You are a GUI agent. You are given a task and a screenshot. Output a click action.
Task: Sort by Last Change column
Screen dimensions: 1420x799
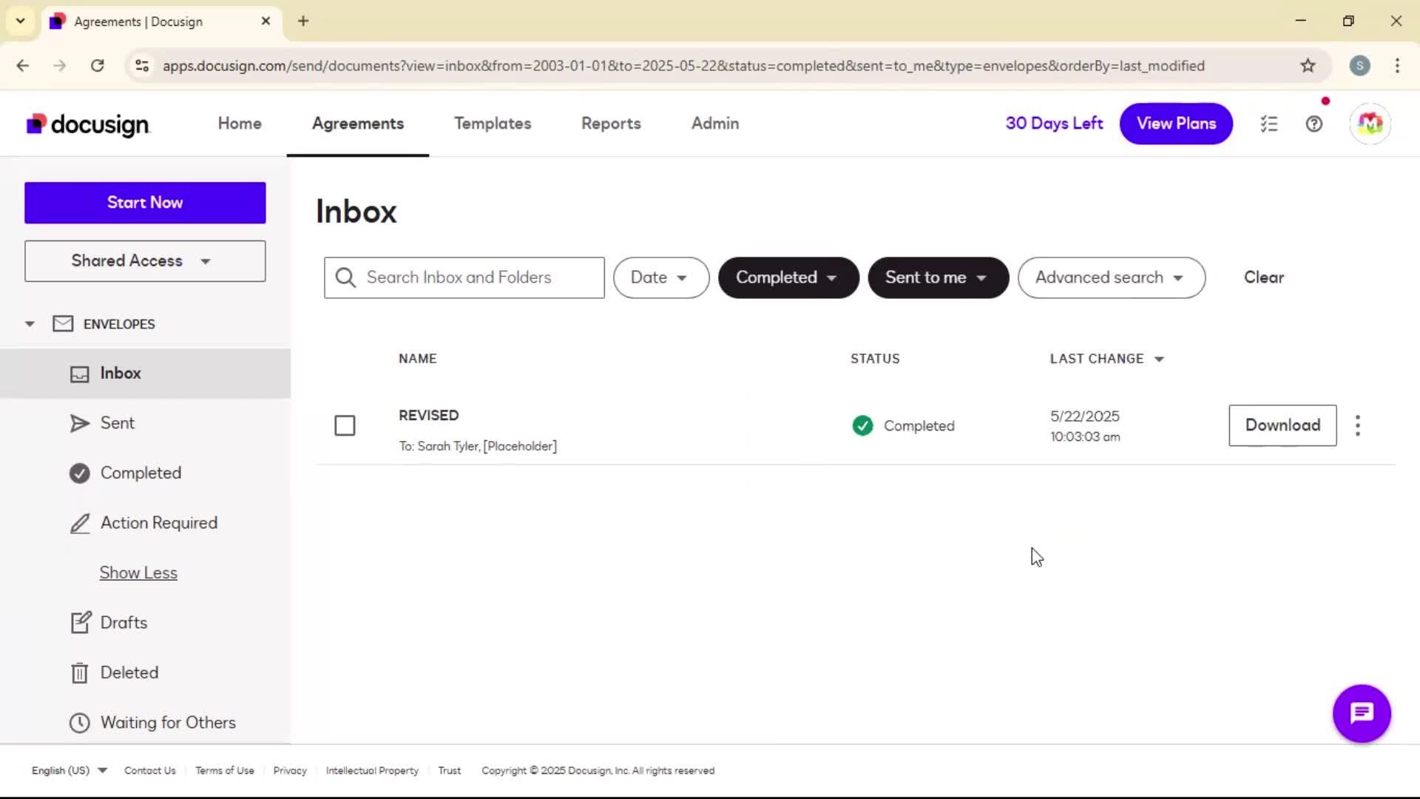[x=1107, y=359]
